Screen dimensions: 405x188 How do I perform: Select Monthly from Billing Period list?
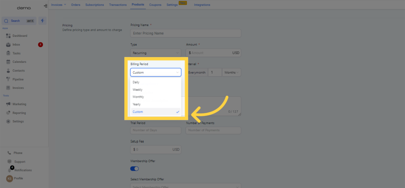[138, 97]
